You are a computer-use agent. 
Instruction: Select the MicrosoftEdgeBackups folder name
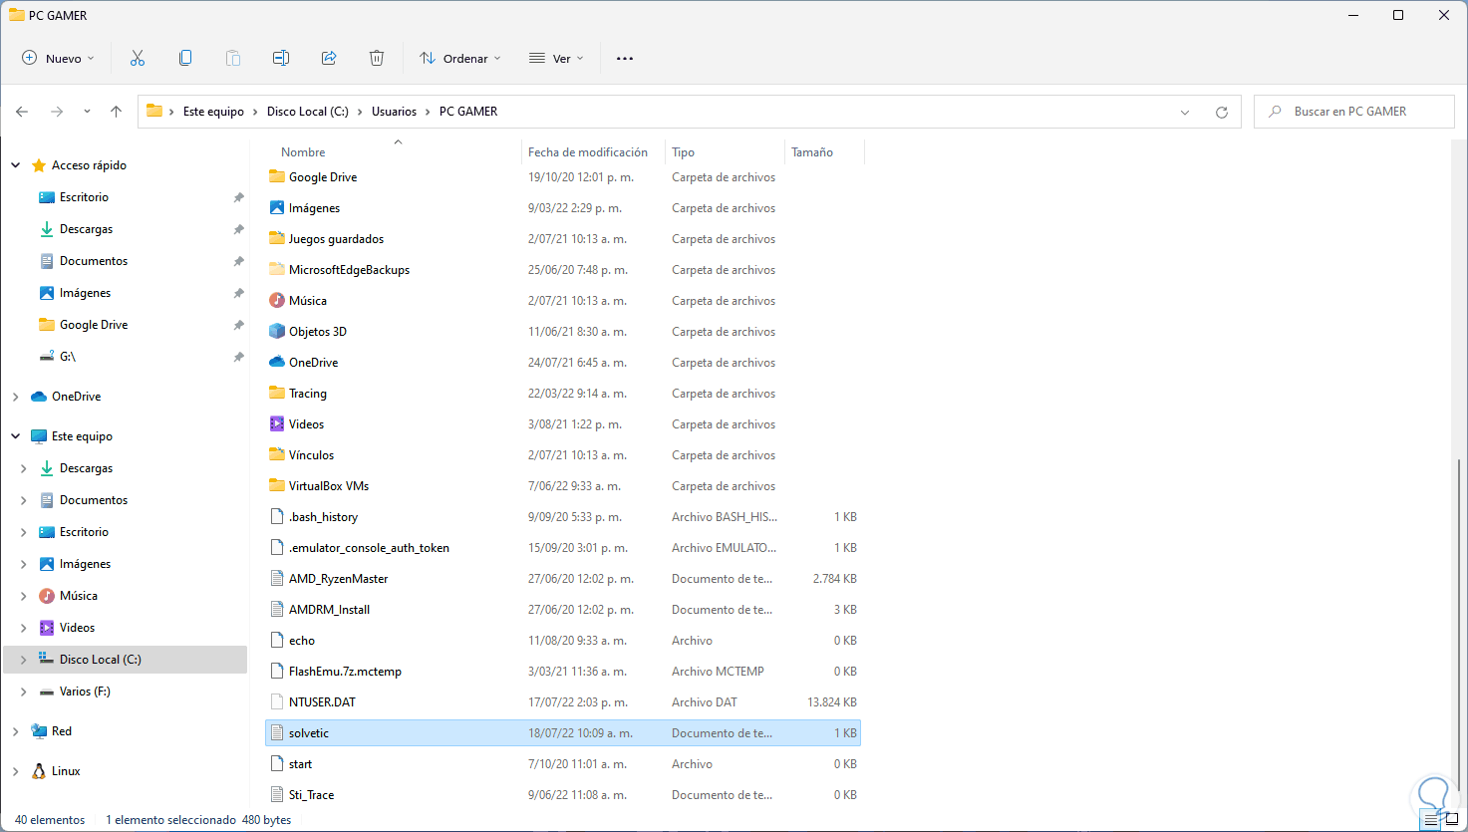349,270
